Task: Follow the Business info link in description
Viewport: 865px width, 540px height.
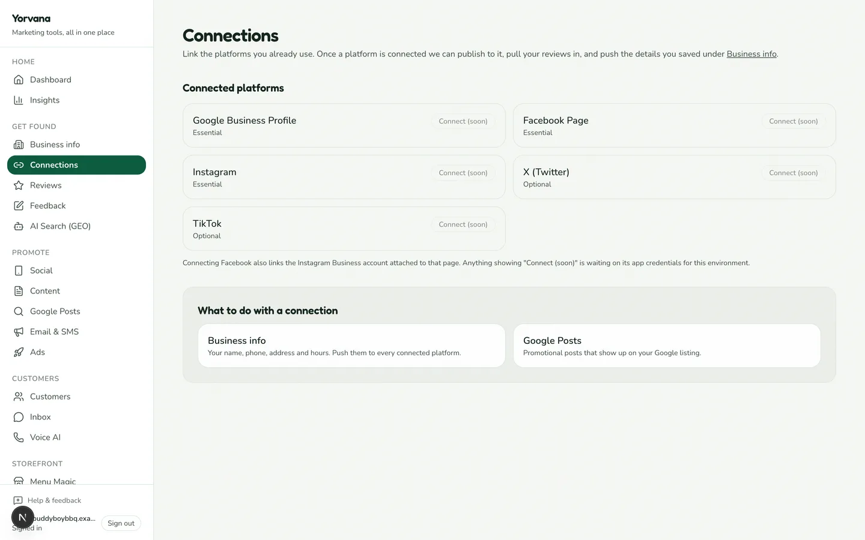Action: pos(751,54)
